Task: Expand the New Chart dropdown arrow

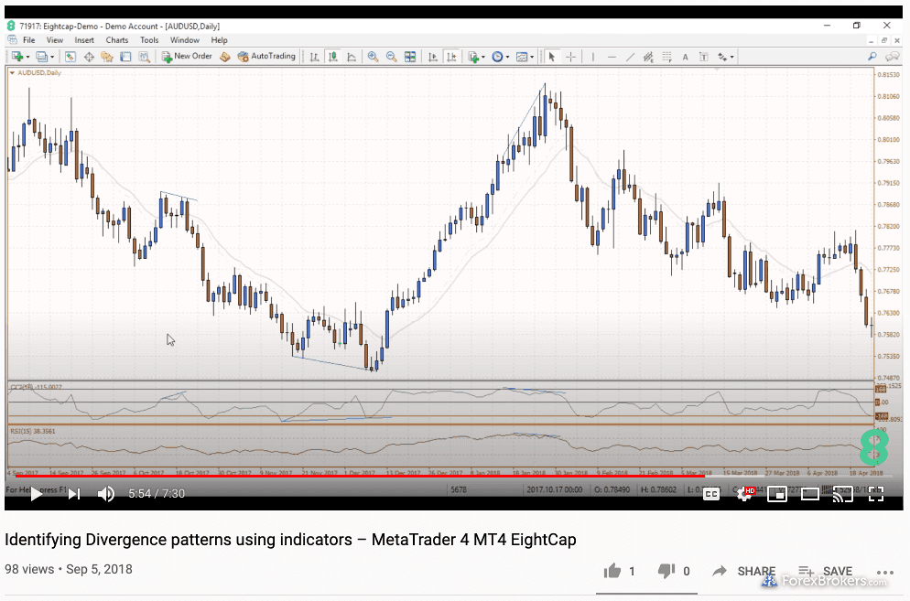Action: [x=27, y=57]
